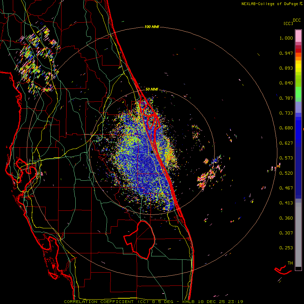Image resolution: width=304 pixels, height=304 pixels.
Task: Pick the pink swatch at top of color bar
Action: click(298, 36)
